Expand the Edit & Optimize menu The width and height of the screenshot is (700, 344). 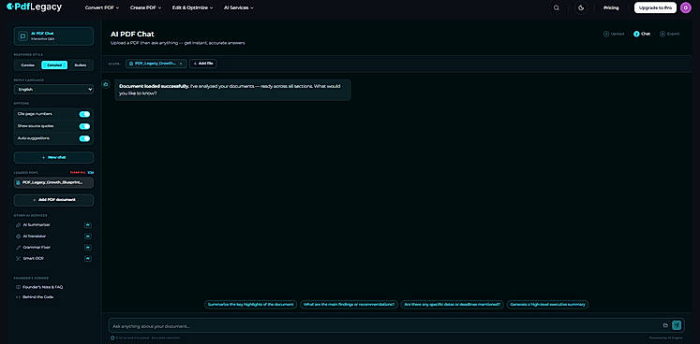(192, 7)
